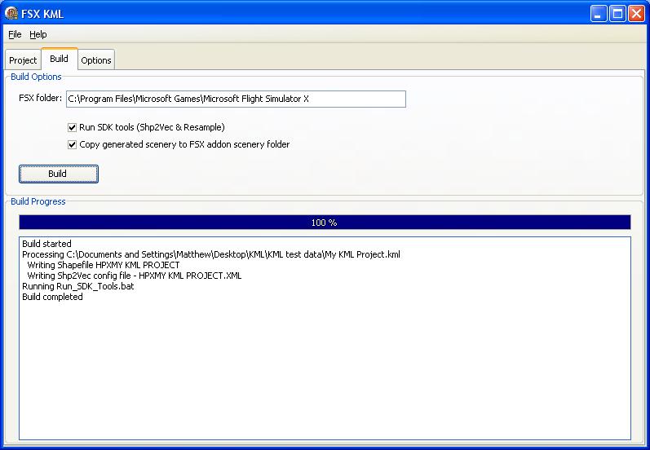Click the "Build completed" log entry
This screenshot has height=450, width=650.
(52, 297)
